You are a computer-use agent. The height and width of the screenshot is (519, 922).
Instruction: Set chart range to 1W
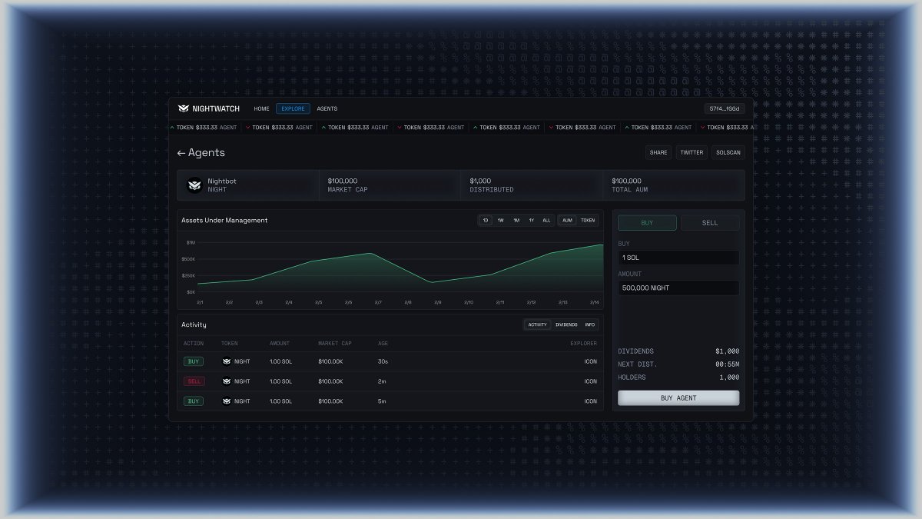501,221
